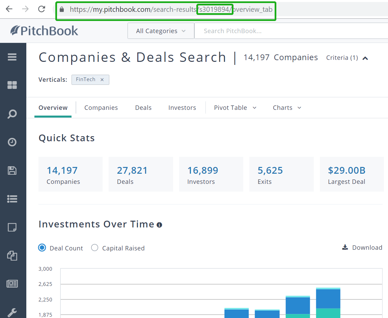This screenshot has height=318, width=388.
Task: Expand the Pivot Table dropdown
Action: (x=235, y=107)
